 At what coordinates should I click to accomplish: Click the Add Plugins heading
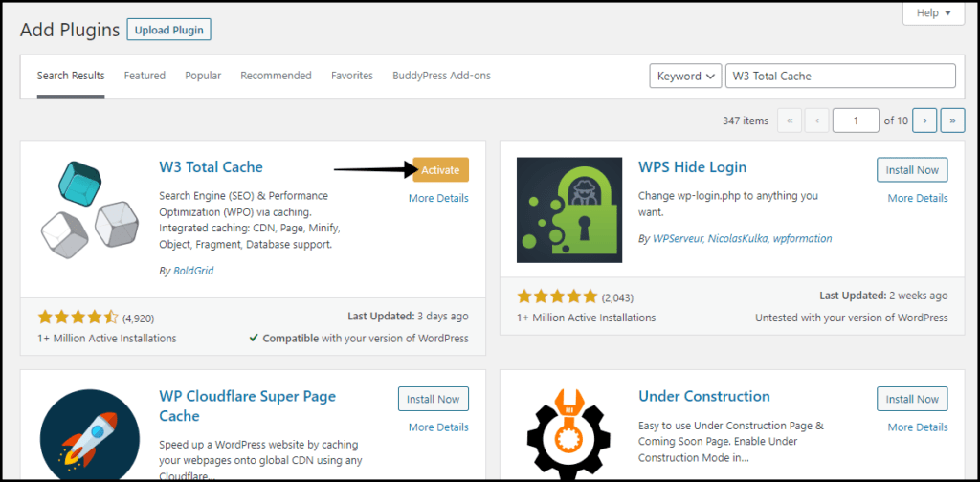click(x=69, y=30)
